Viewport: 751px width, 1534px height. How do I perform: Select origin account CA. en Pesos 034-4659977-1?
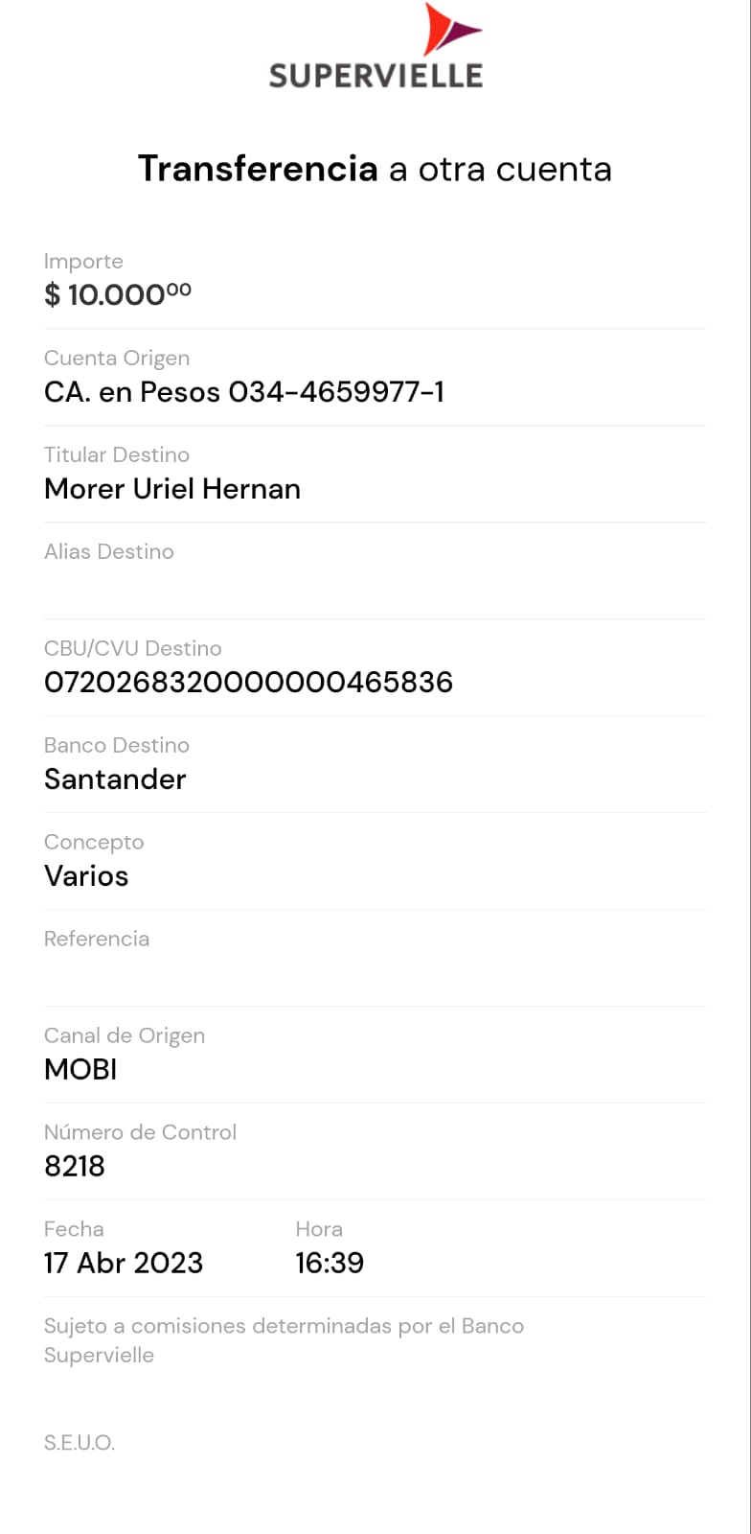pyautogui.click(x=243, y=392)
